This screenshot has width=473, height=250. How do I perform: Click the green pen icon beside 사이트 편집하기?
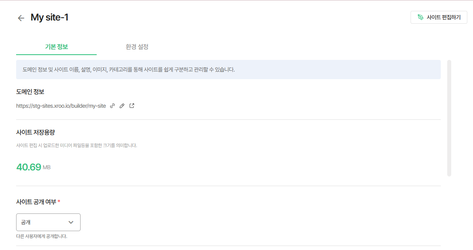pyautogui.click(x=421, y=17)
